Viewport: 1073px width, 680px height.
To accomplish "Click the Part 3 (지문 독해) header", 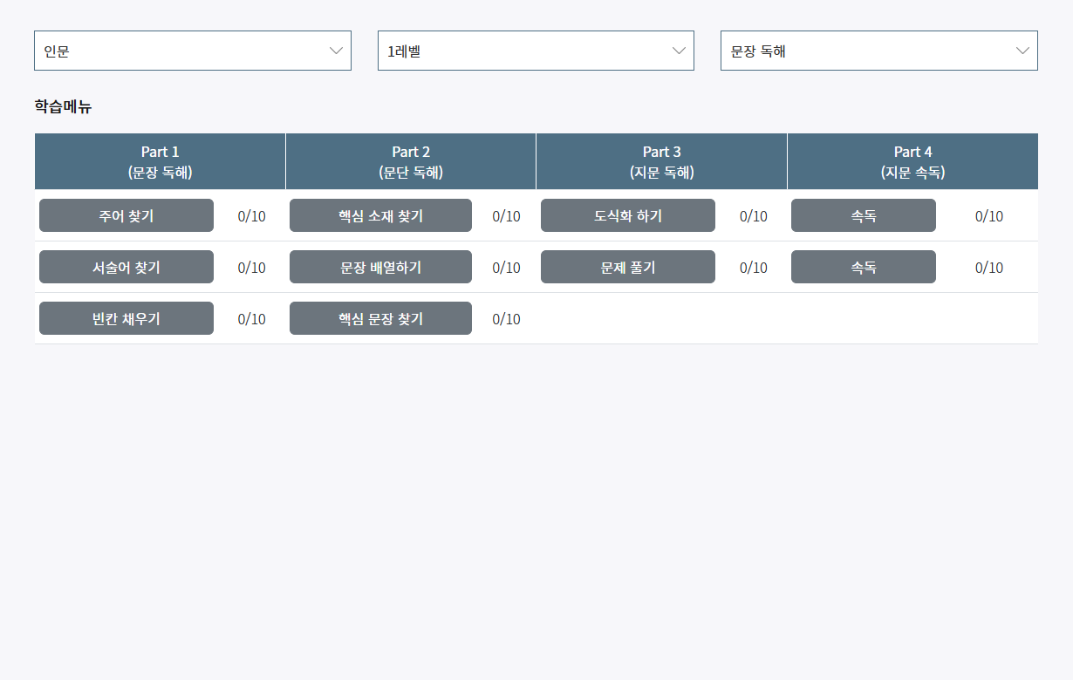I will click(x=661, y=161).
